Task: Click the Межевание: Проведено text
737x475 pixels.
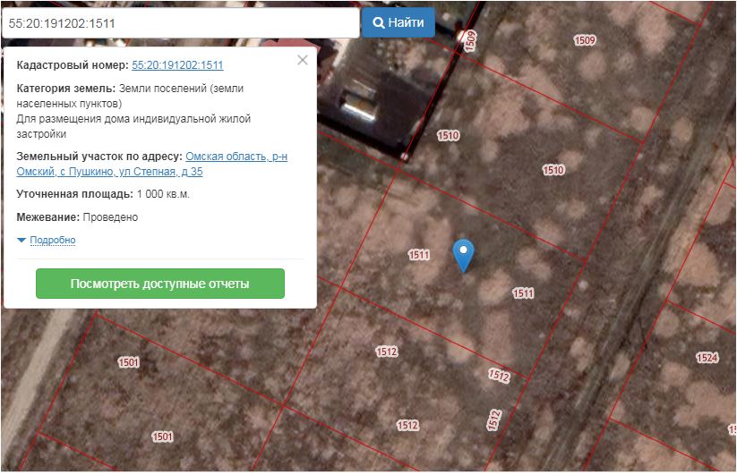Action: point(77,217)
